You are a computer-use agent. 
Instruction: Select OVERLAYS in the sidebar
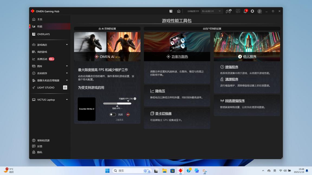43,34
